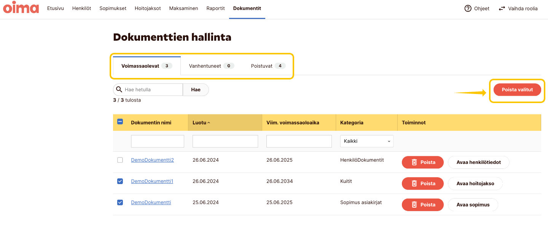Viewport: 548px width, 232px height.
Task: Sort by Dokumentin nimi column header
Action: 151,123
